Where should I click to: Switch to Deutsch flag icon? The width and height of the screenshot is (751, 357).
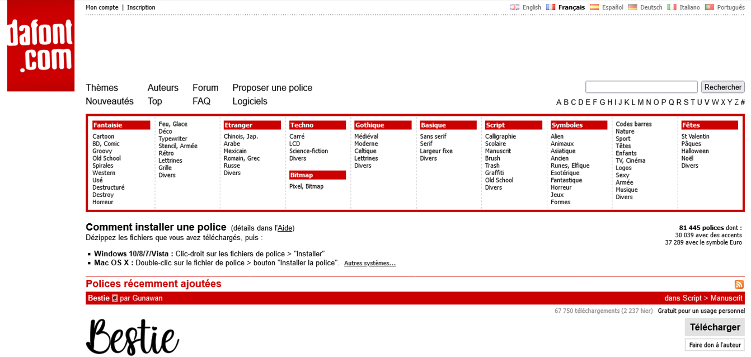pos(632,7)
